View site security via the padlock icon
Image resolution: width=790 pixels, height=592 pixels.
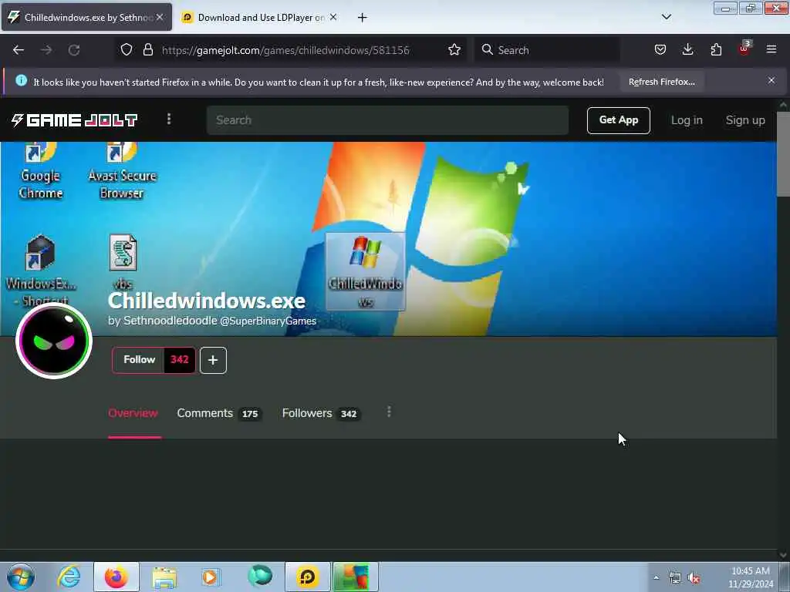[x=147, y=49]
